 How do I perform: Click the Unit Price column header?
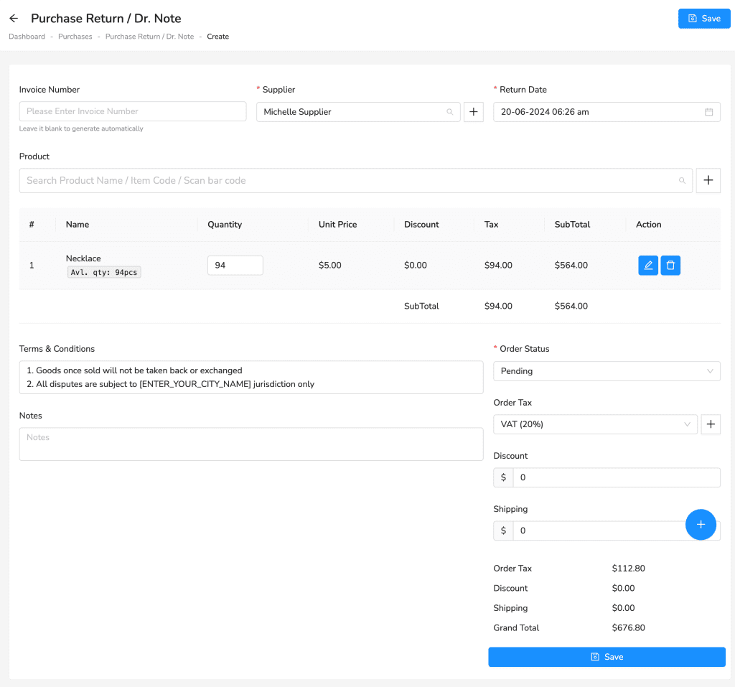coord(338,225)
